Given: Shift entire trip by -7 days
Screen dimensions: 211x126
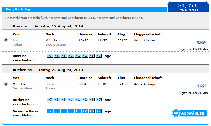Looking at the screenshot, I should pos(50,111).
